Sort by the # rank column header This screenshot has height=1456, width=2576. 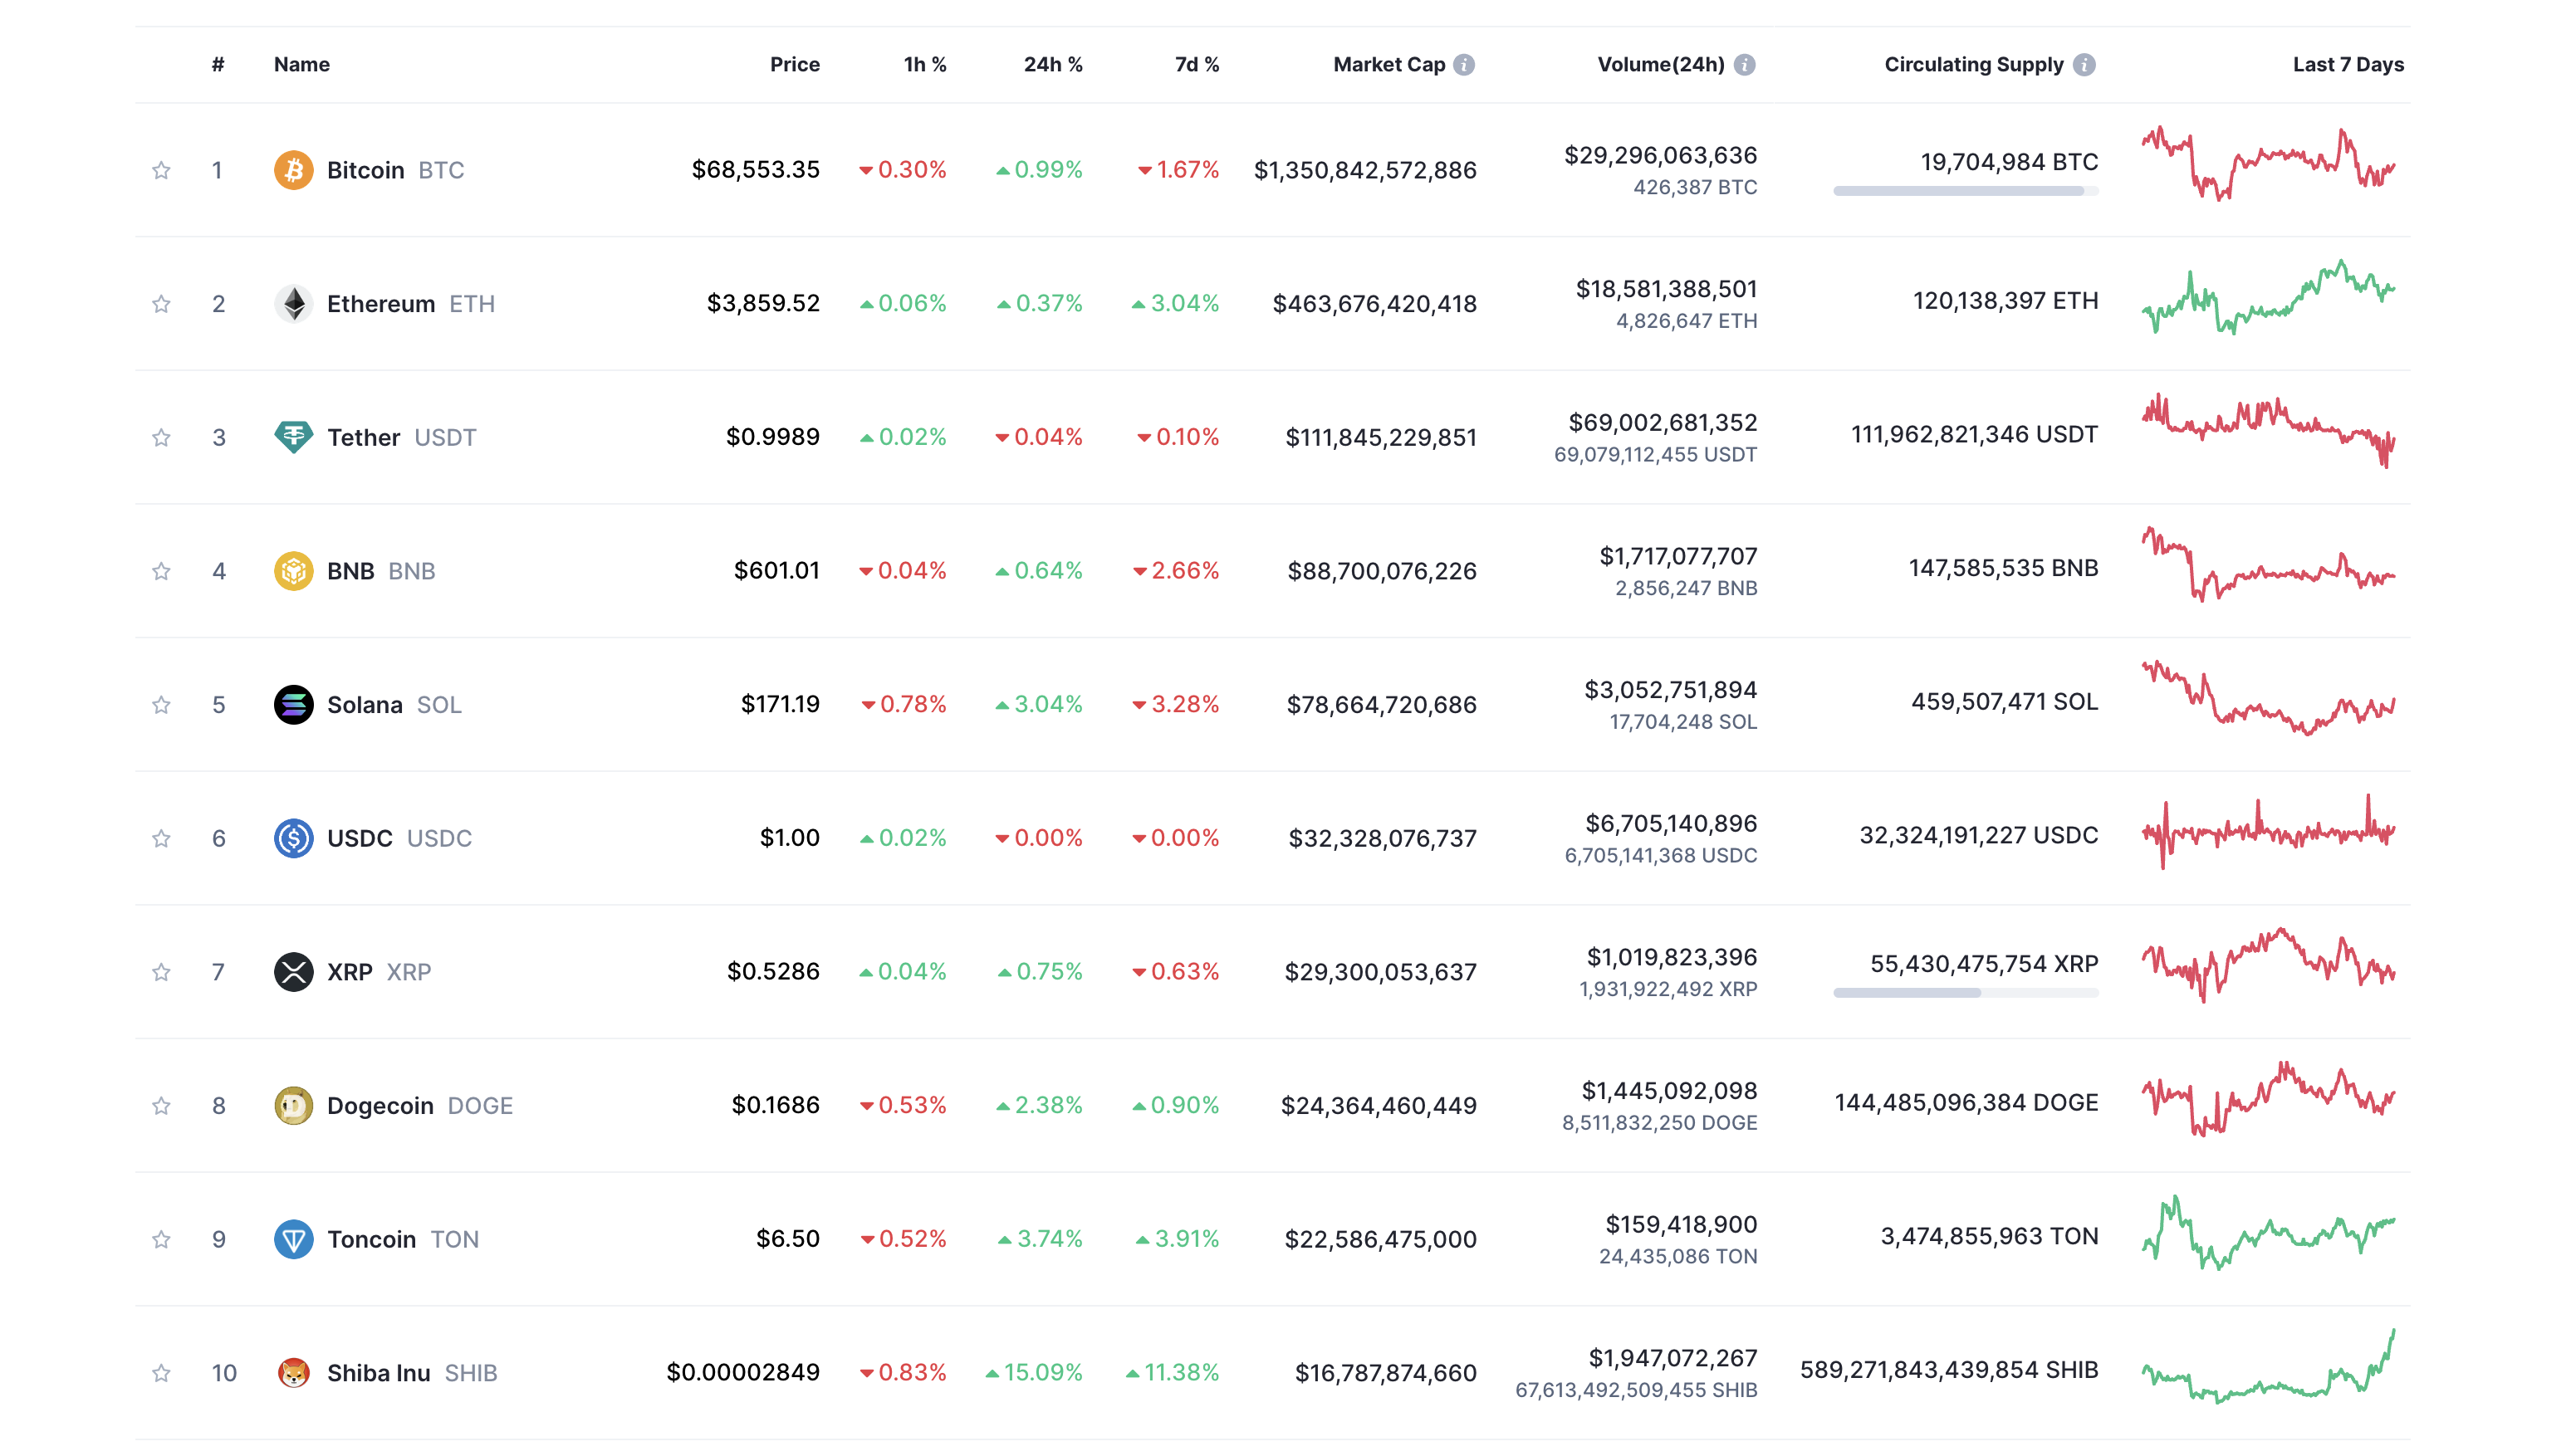click(x=217, y=65)
